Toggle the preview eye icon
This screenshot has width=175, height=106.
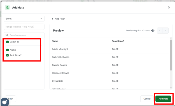pos(153,30)
